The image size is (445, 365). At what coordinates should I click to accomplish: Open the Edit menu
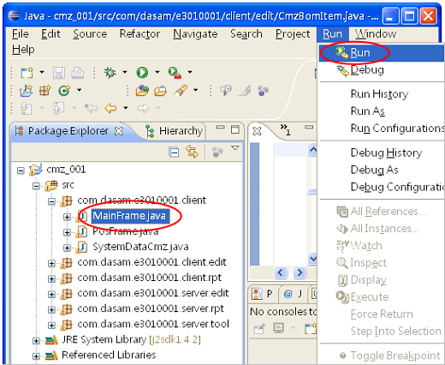(50, 34)
